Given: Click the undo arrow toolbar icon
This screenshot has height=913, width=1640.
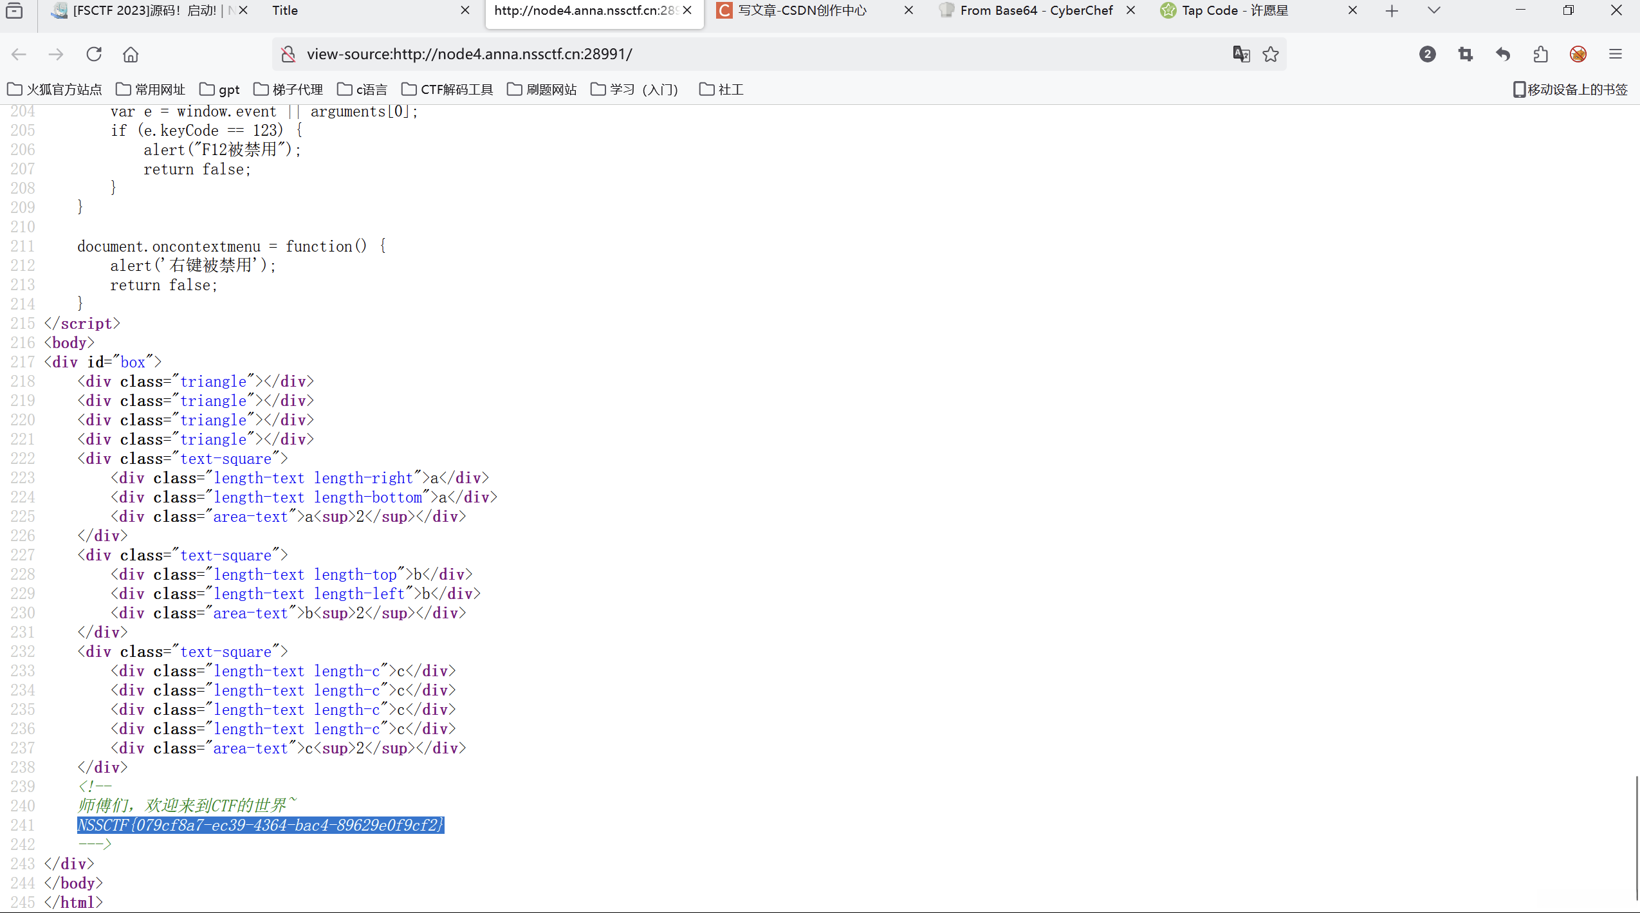Looking at the screenshot, I should tap(1503, 54).
